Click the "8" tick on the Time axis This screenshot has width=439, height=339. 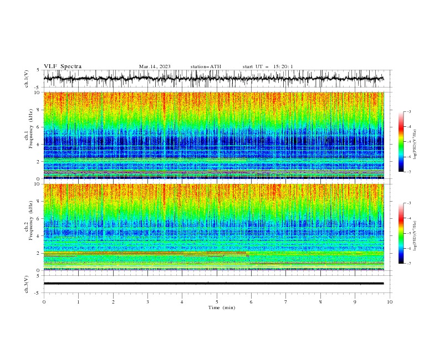(320, 302)
